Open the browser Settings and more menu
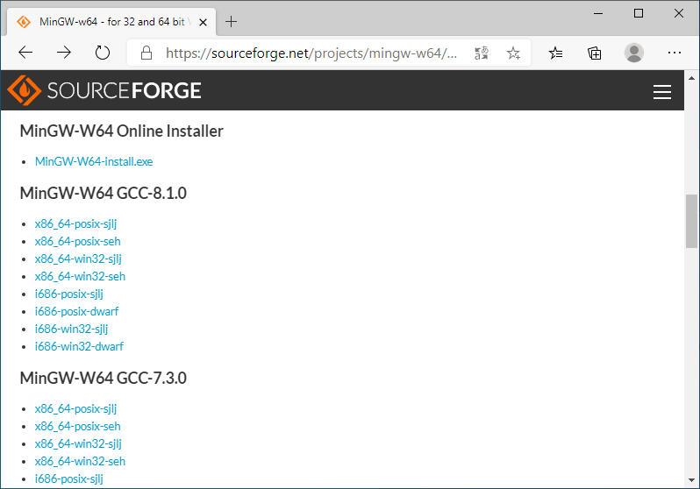The width and height of the screenshot is (700, 489). 674,53
